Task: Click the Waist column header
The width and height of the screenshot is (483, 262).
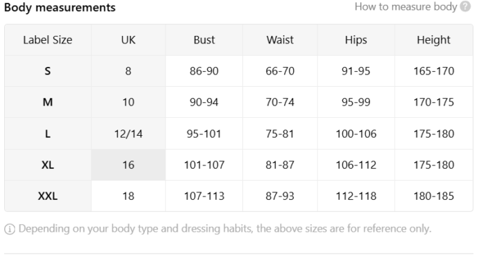Action: click(x=280, y=40)
